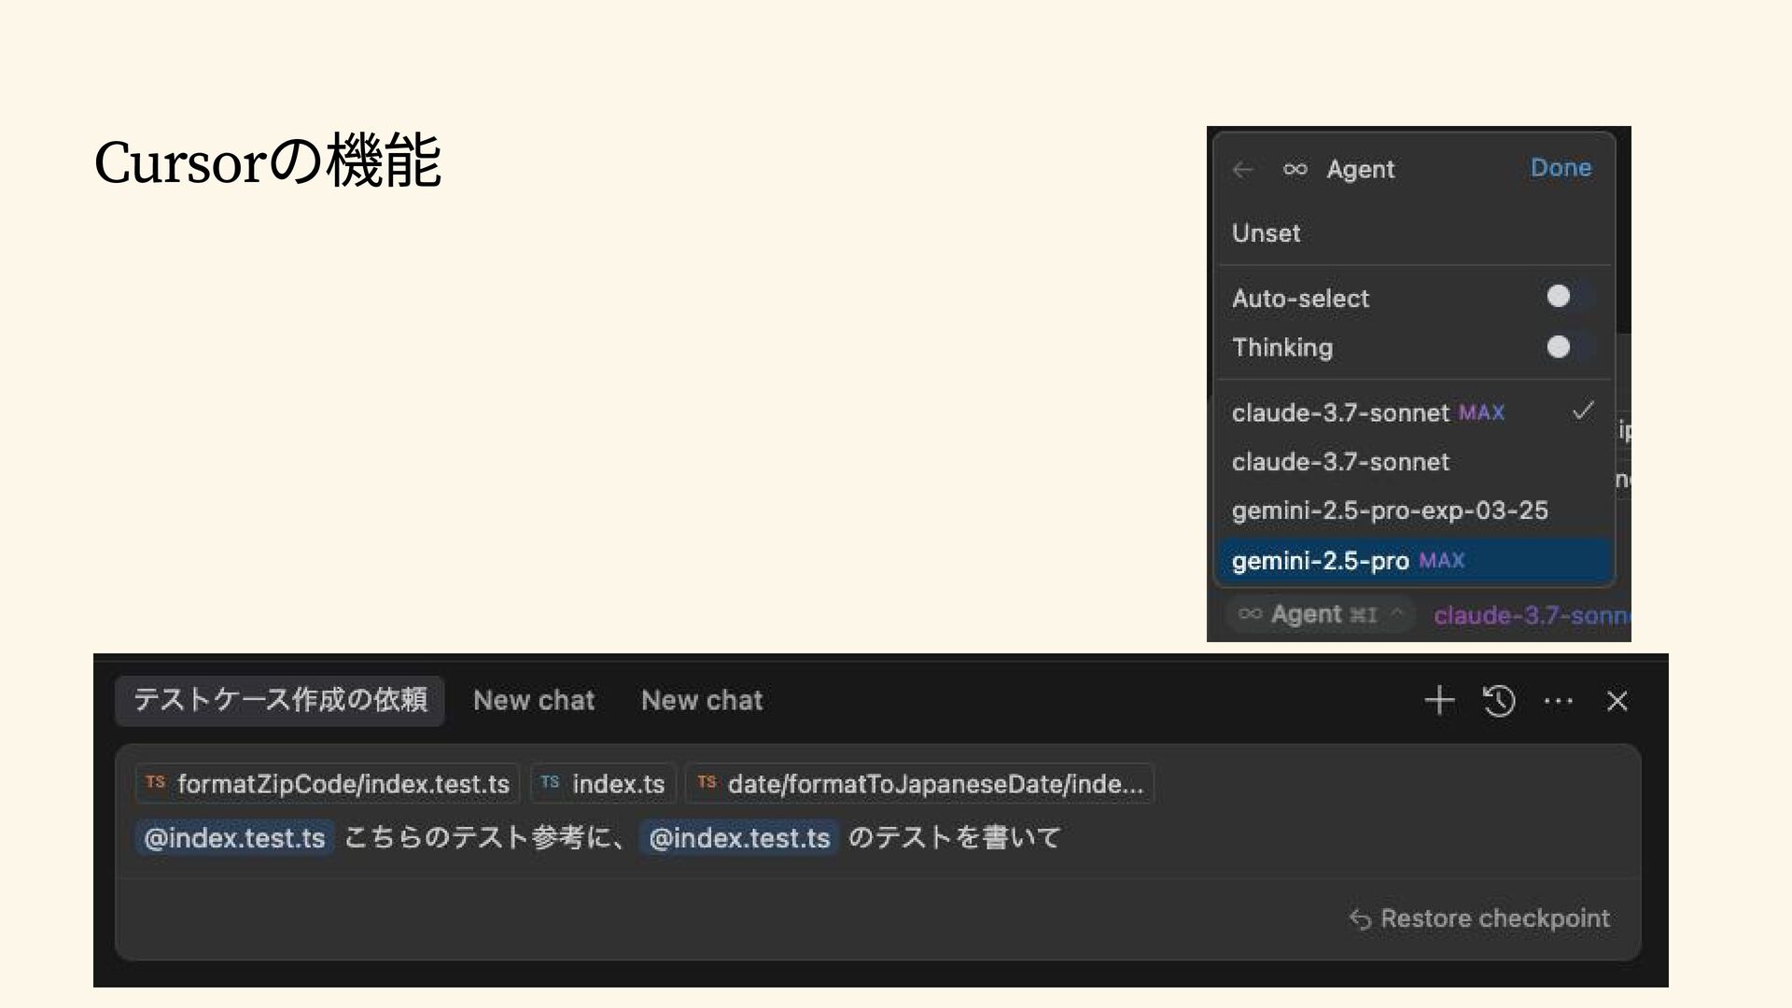This screenshot has height=1008, width=1792.
Task: Close the chat panel with X
Action: point(1617,701)
